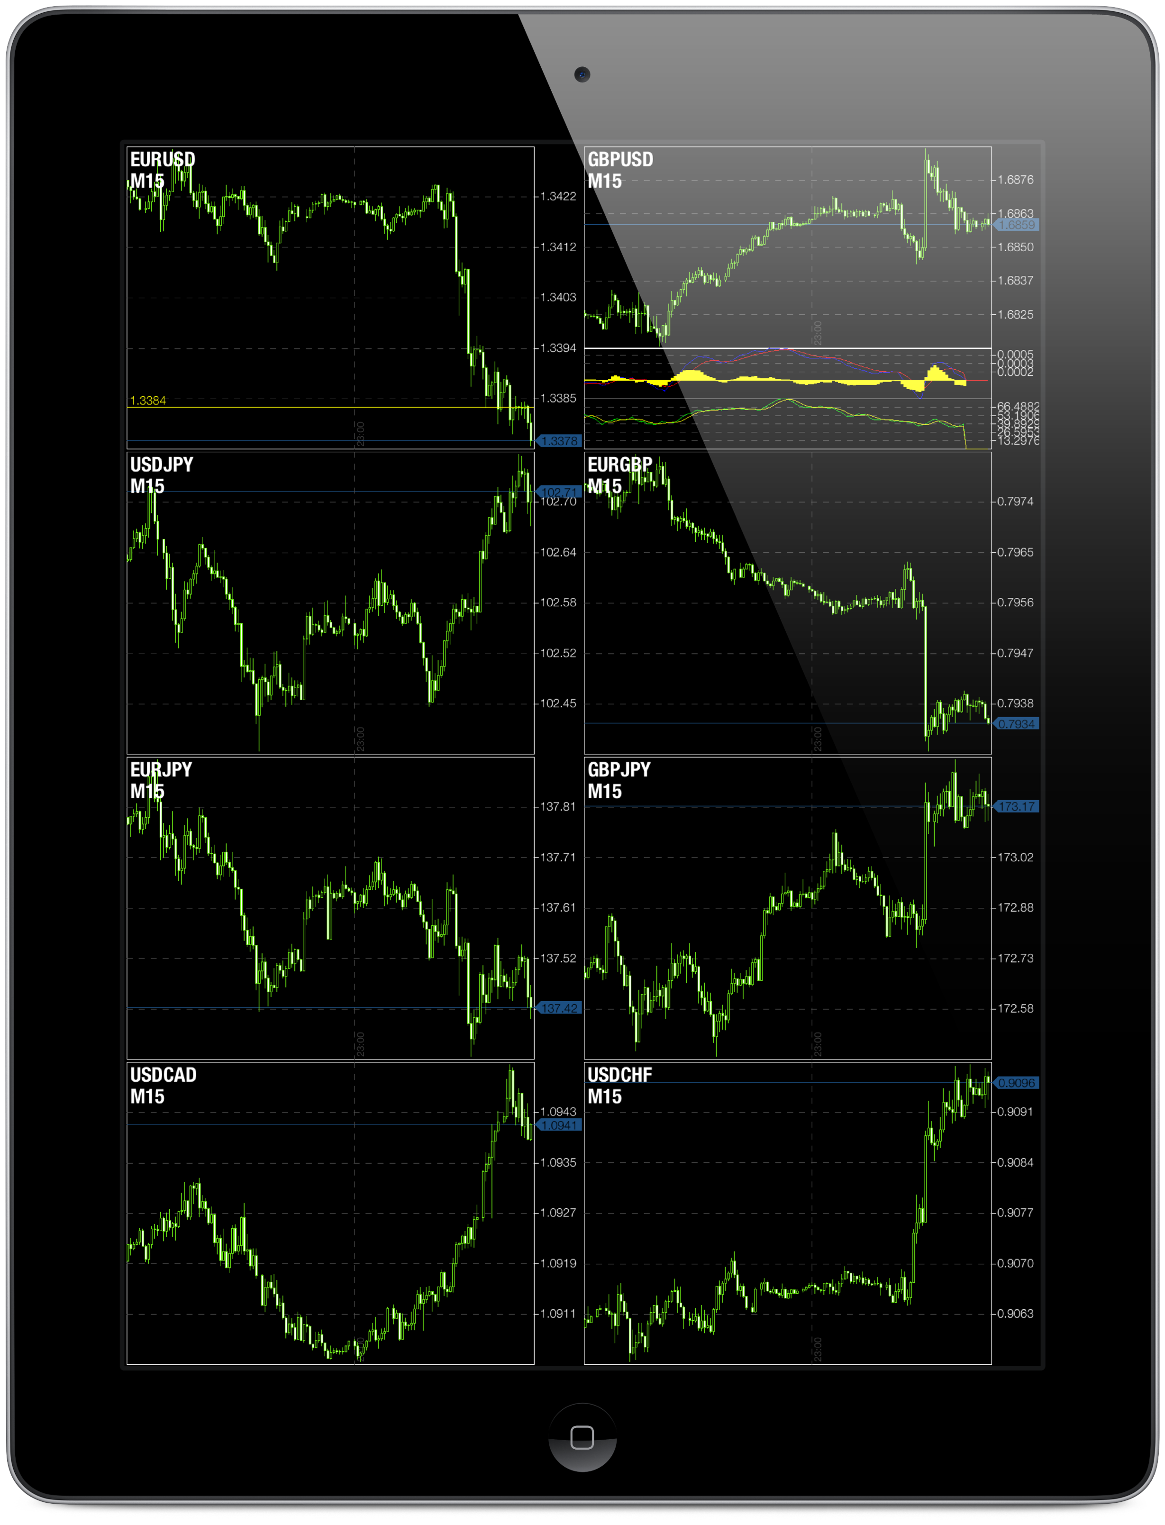Tap the front camera lens
The width and height of the screenshot is (1165, 1525).
[x=582, y=74]
